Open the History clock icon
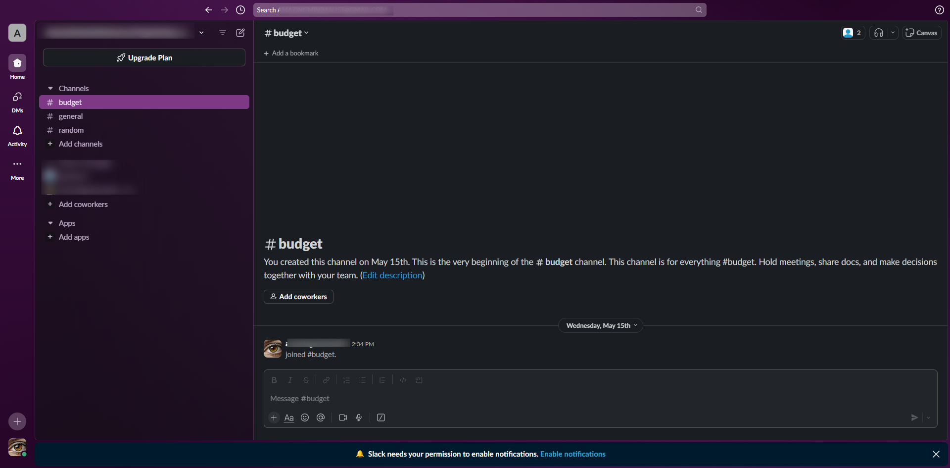The width and height of the screenshot is (950, 468). coord(240,10)
